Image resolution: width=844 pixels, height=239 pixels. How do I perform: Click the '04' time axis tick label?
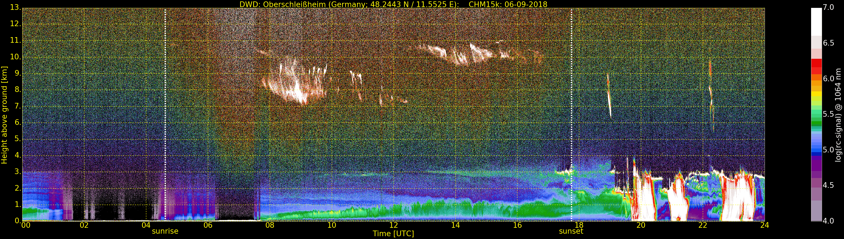(x=146, y=225)
